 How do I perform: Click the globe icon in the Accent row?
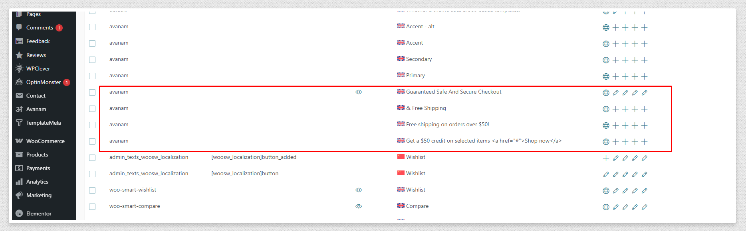click(606, 44)
